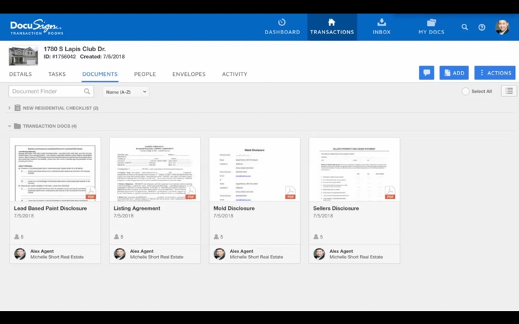The image size is (519, 324).
Task: Click the PDF icon on Mold Disclosure
Action: coord(290,193)
